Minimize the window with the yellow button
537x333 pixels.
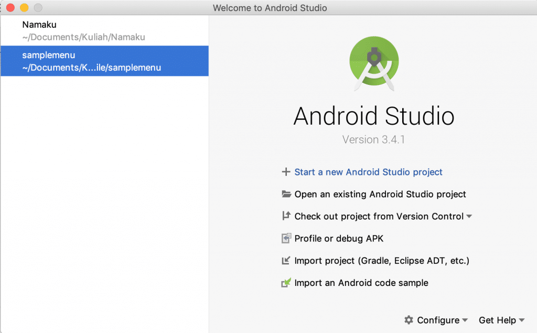[24, 8]
